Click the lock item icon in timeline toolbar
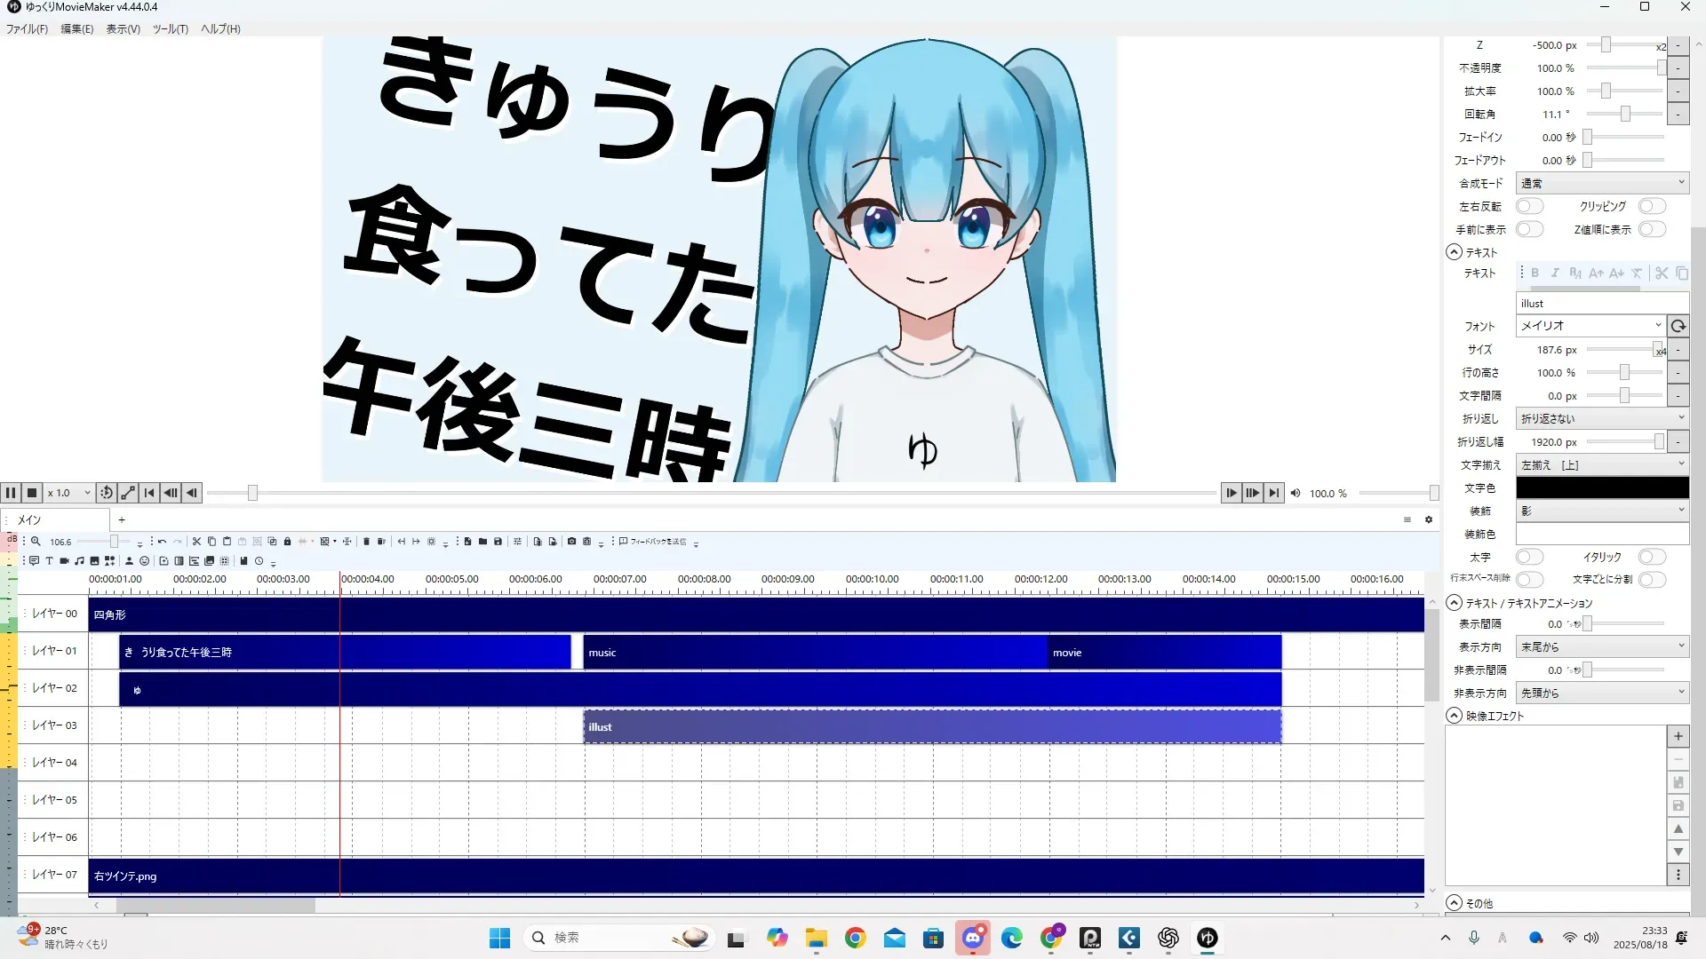Image resolution: width=1706 pixels, height=959 pixels. [x=287, y=542]
